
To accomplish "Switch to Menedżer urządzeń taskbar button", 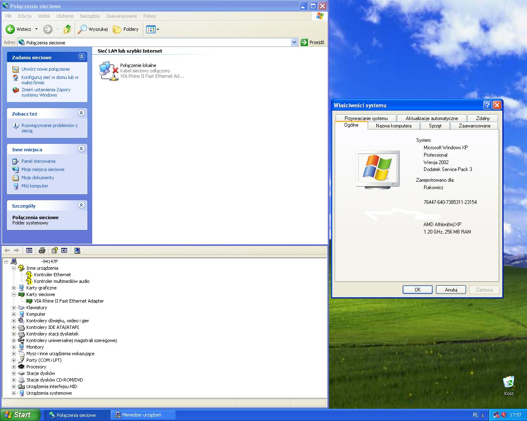I will pos(143,415).
